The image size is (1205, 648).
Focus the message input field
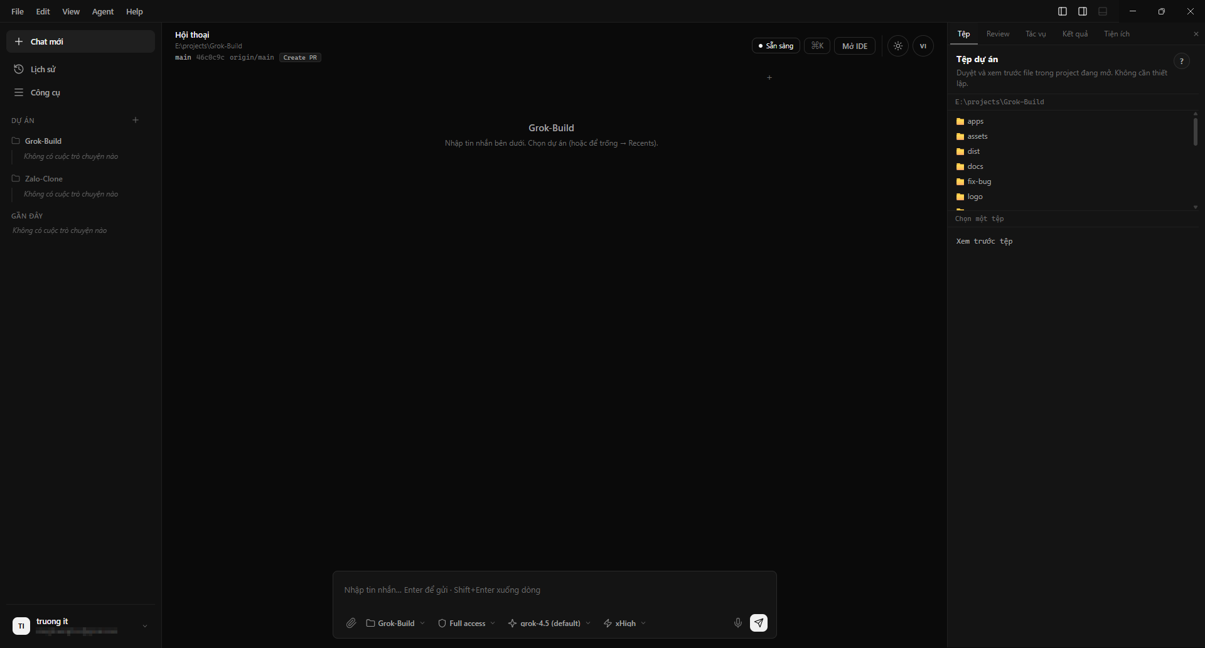tap(554, 590)
